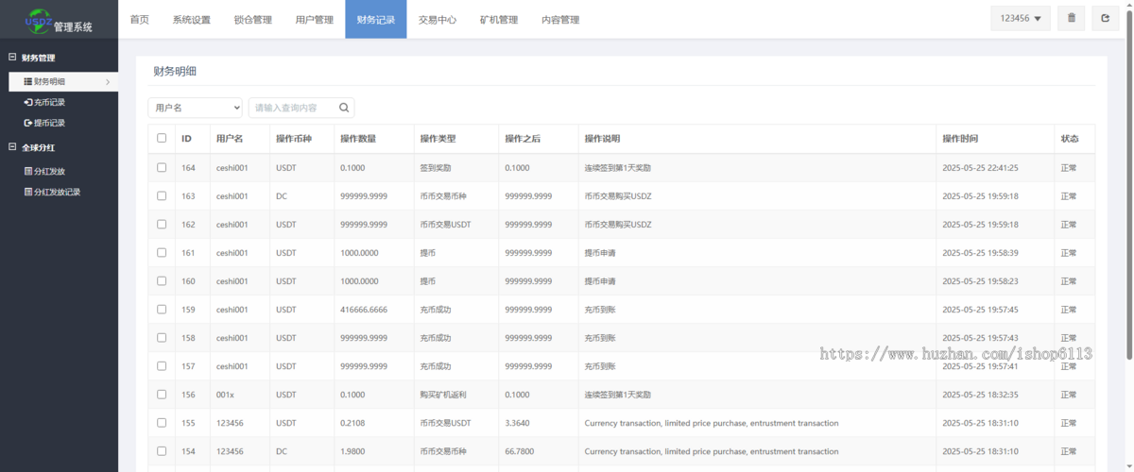
Task: Click 币币交易USDT in row 162
Action: pos(445,225)
